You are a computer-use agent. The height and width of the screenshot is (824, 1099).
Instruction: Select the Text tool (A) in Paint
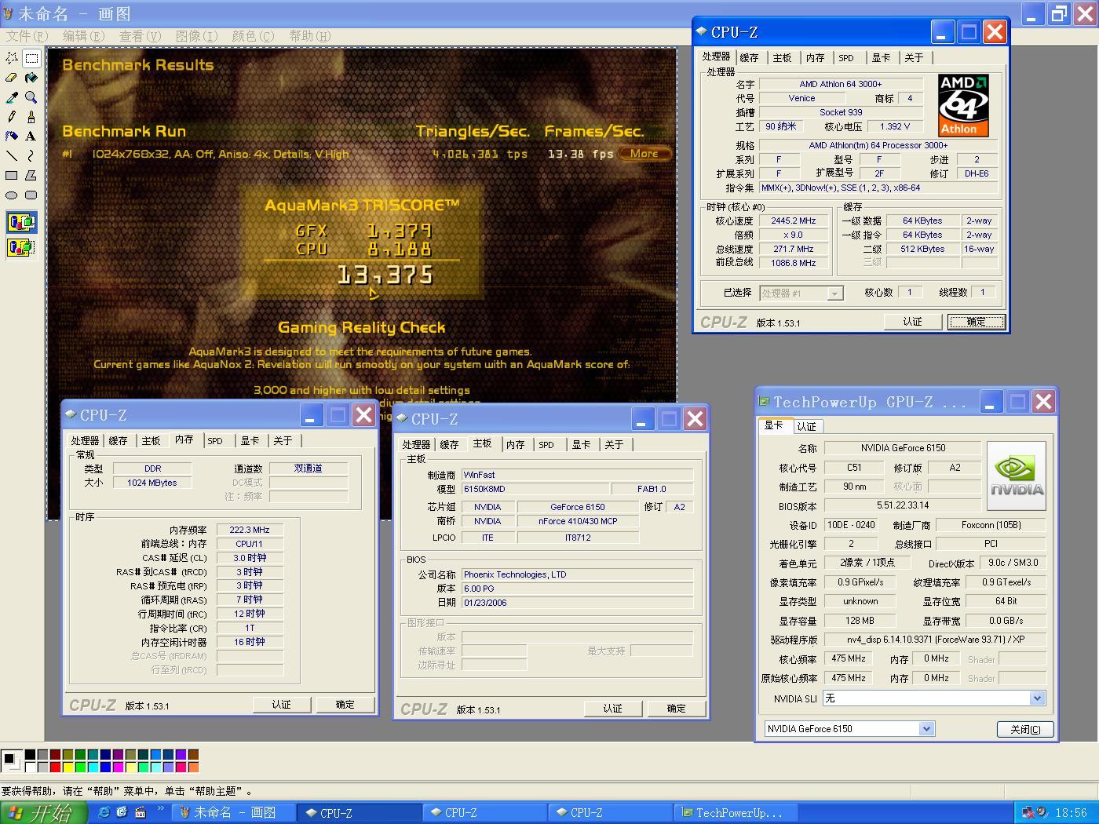pyautogui.click(x=31, y=137)
